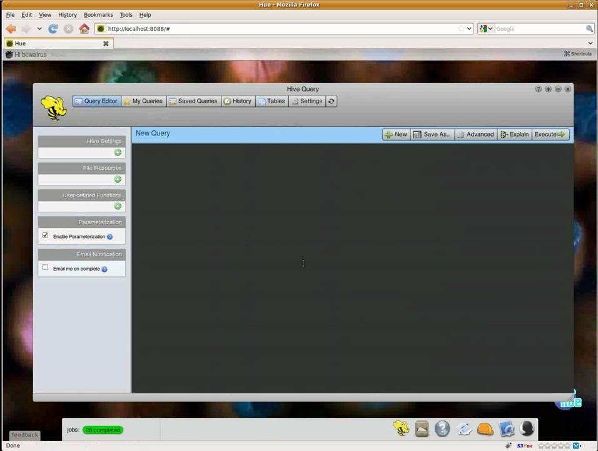Bookmark page with star icon
The width and height of the screenshot is (598, 451).
[x=461, y=29]
